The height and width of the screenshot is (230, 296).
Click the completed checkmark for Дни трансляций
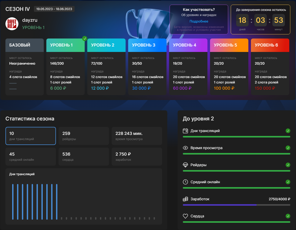point(288,131)
